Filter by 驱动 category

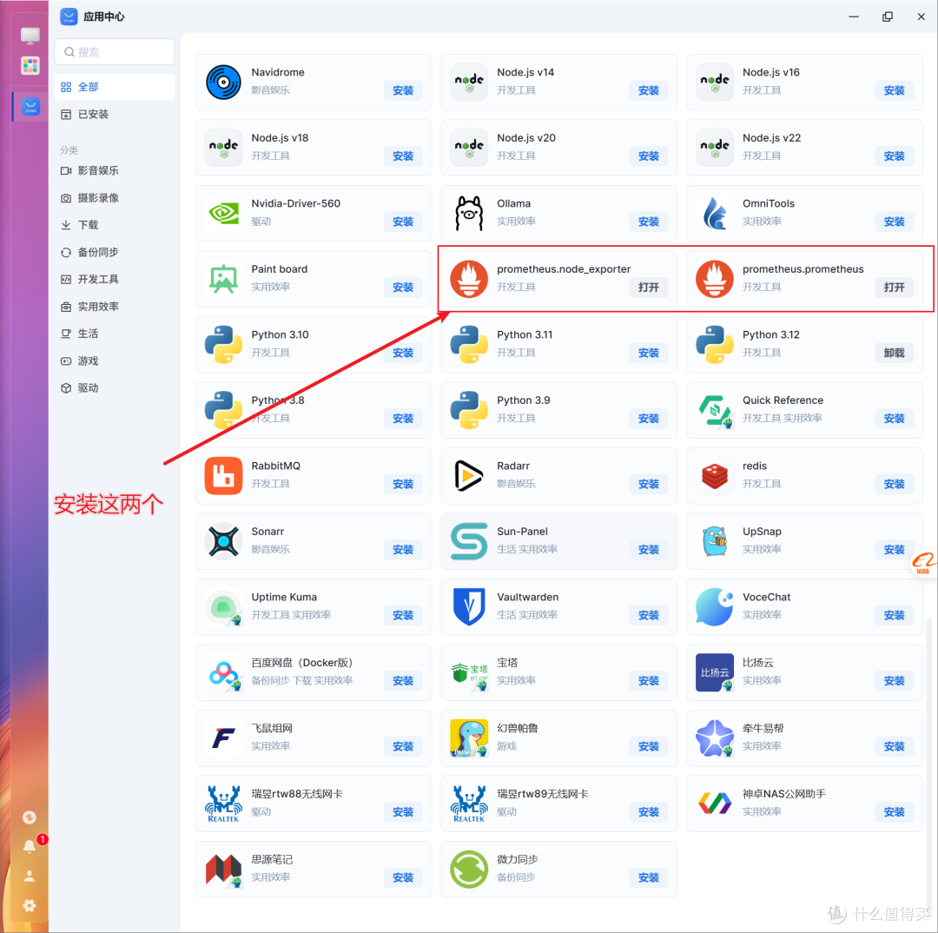click(115, 387)
